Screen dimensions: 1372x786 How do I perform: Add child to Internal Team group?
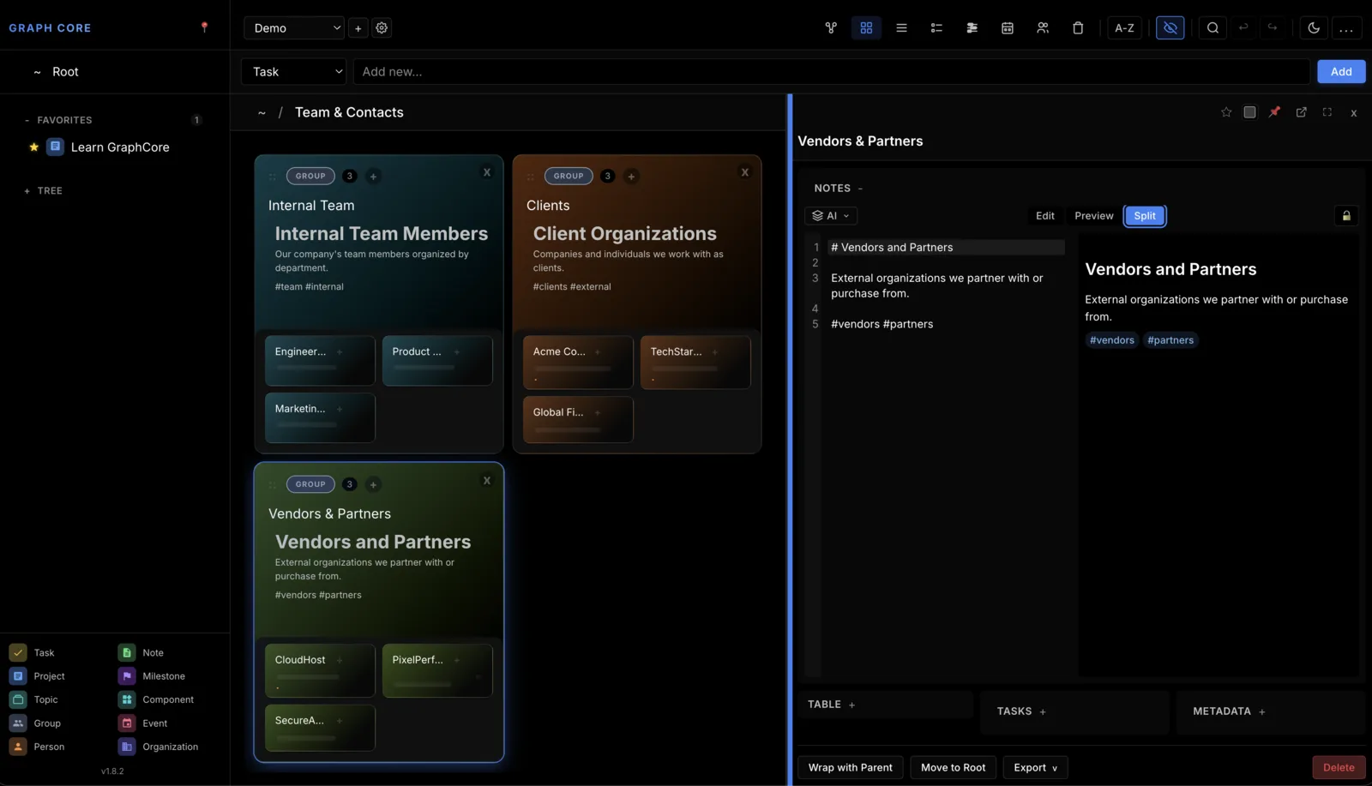click(x=373, y=177)
